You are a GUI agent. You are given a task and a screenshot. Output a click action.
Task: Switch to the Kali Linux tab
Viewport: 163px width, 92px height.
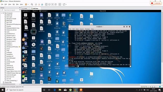pyautogui.click(x=36, y=8)
